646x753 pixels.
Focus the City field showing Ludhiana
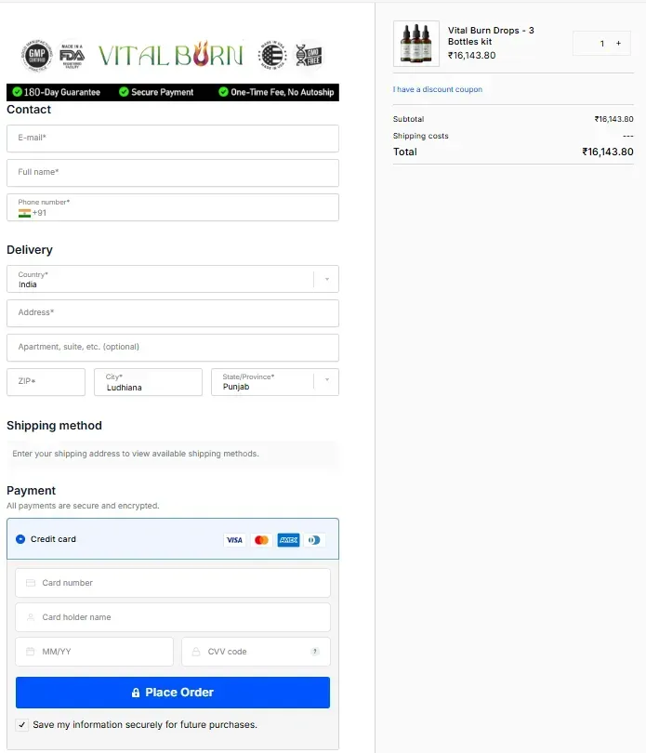(148, 382)
